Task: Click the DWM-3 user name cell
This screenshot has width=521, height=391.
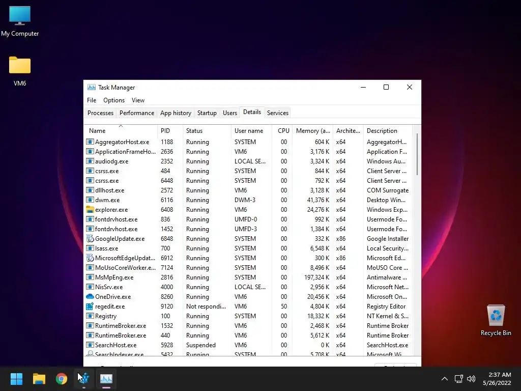Action: pos(245,200)
